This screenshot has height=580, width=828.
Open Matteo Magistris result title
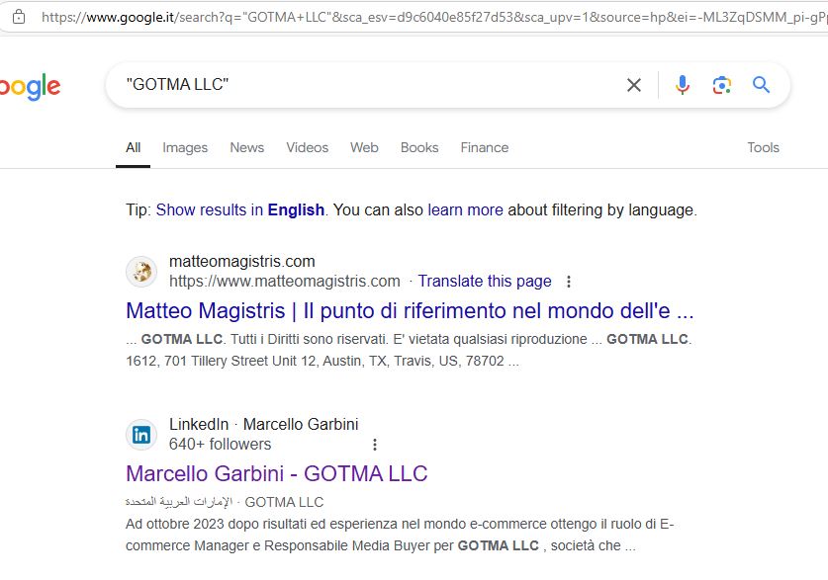coord(410,310)
